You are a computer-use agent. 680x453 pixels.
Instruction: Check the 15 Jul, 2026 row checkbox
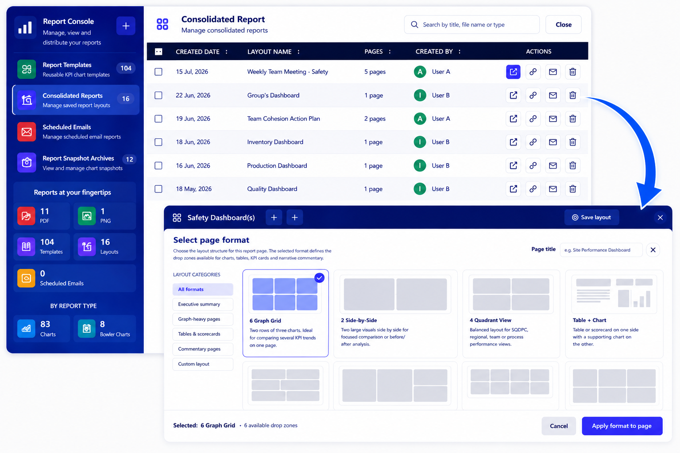[158, 72]
